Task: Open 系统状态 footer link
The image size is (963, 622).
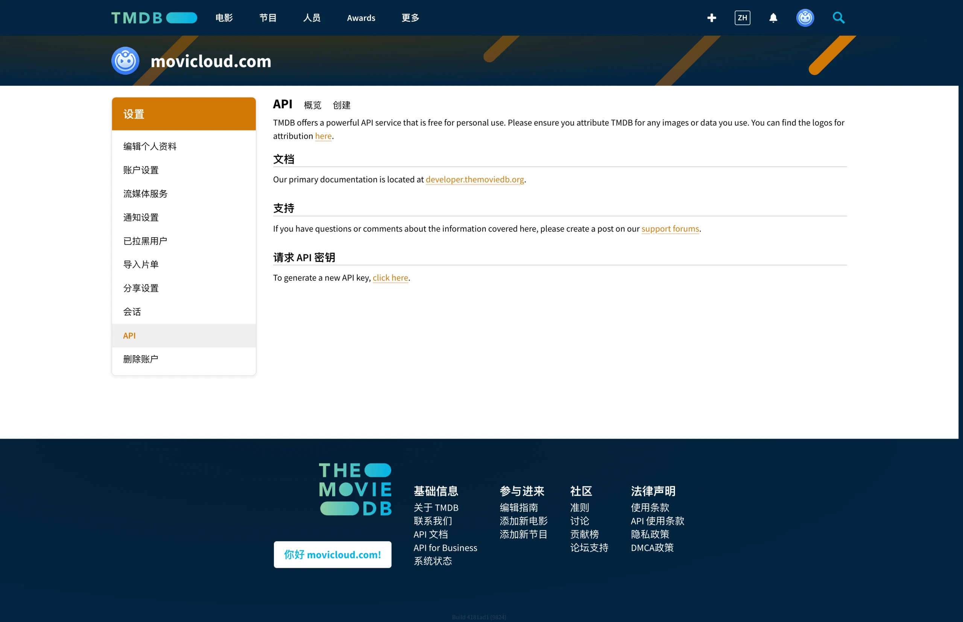Action: (433, 561)
